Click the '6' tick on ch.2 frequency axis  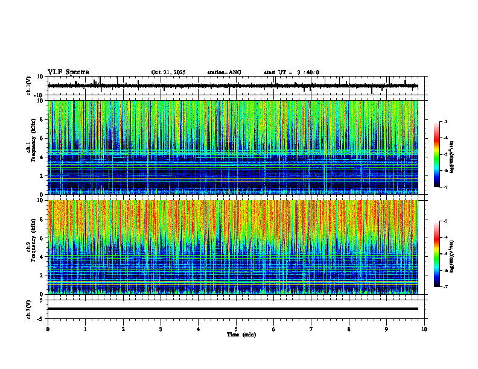pos(42,238)
